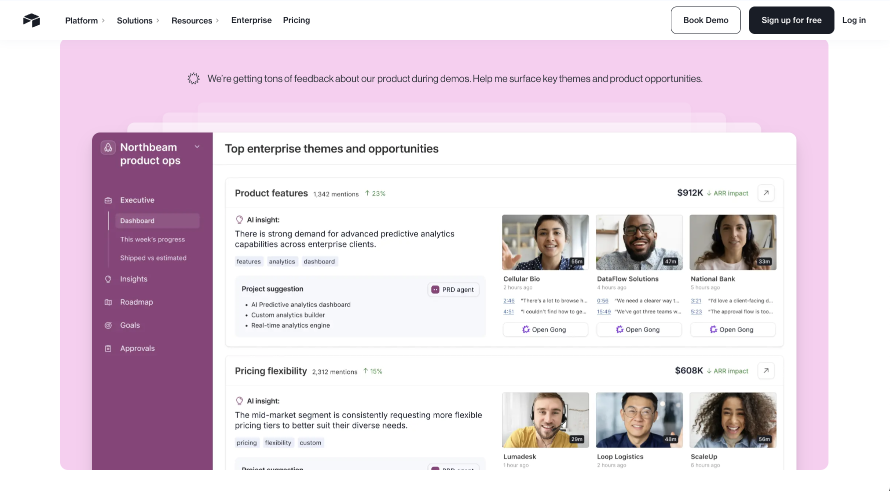Open Gong for the Cellular Bio call
This screenshot has height=491, width=890.
click(x=545, y=329)
